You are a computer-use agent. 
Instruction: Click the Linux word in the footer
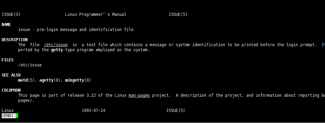[7, 111]
